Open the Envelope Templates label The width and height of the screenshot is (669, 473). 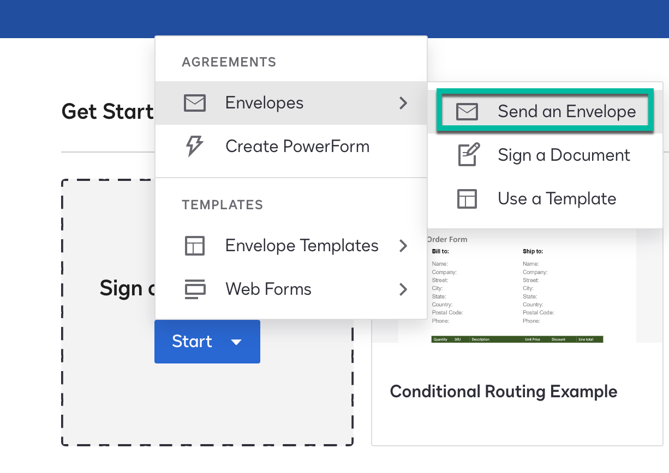(x=302, y=246)
